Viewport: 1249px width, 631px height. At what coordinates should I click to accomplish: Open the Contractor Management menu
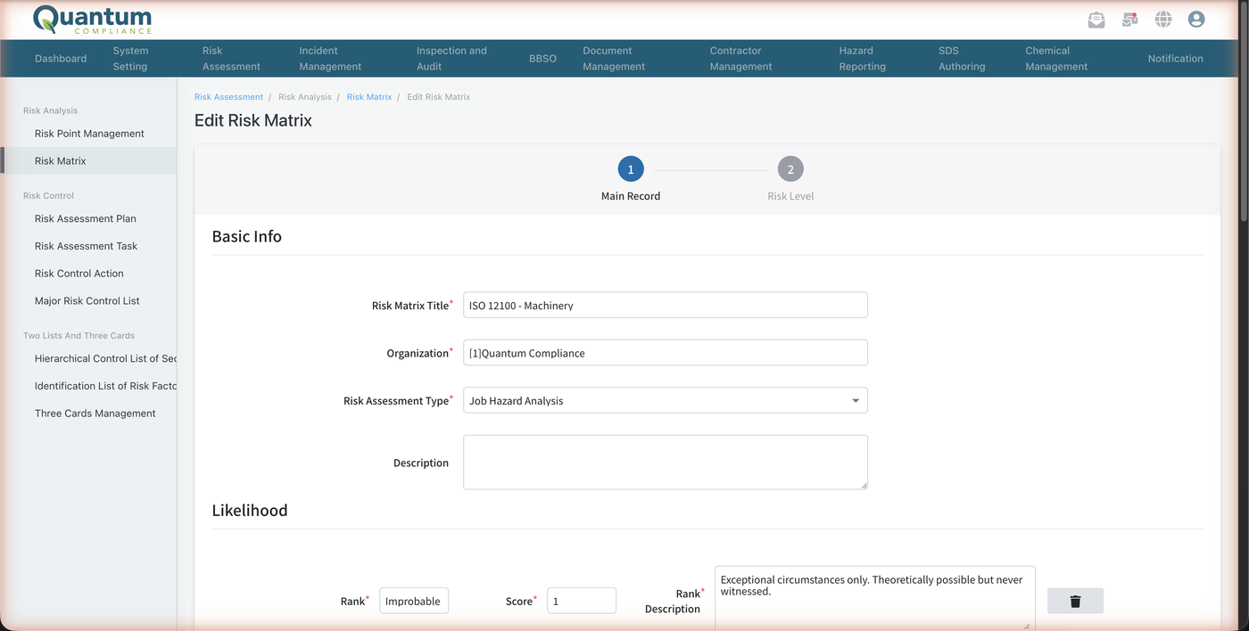click(740, 59)
